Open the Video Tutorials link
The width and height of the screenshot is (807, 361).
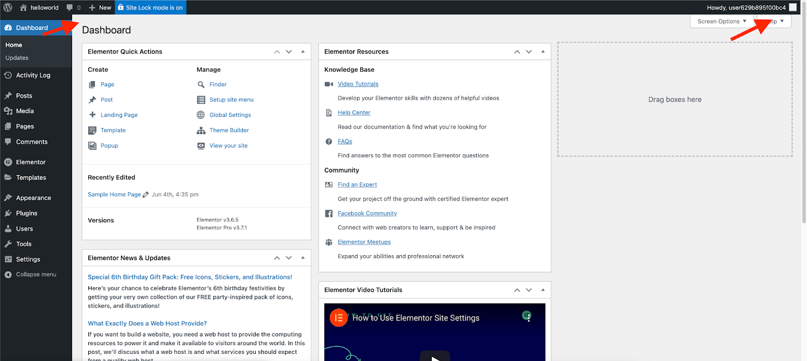pos(358,84)
